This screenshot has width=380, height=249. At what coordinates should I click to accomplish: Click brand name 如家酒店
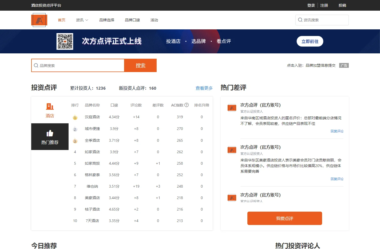[x=92, y=152]
